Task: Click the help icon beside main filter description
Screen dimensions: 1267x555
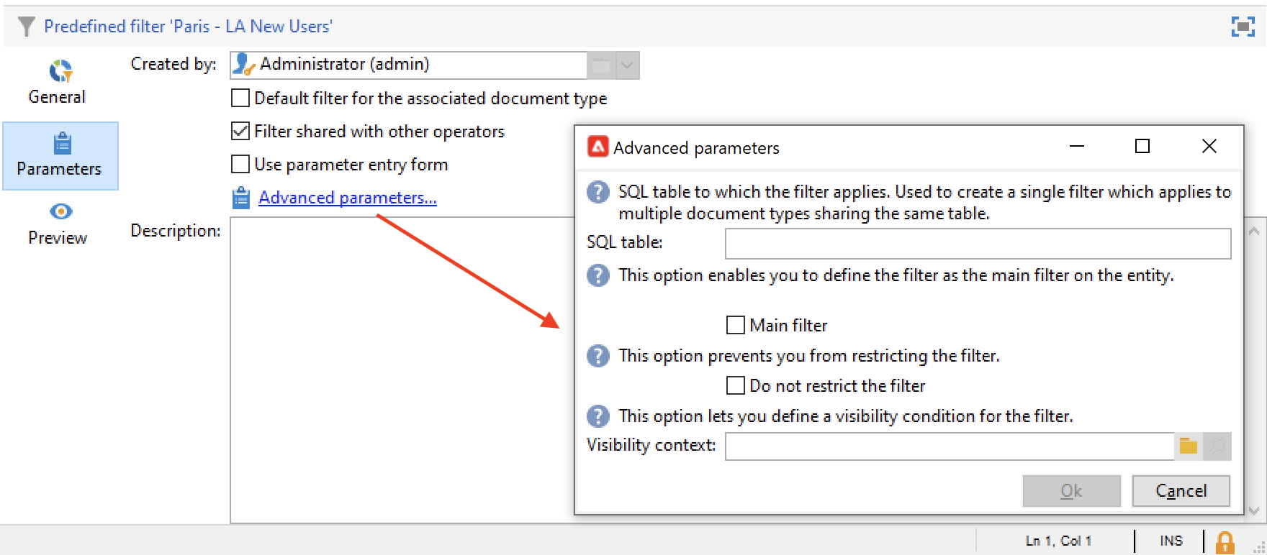Action: point(598,275)
